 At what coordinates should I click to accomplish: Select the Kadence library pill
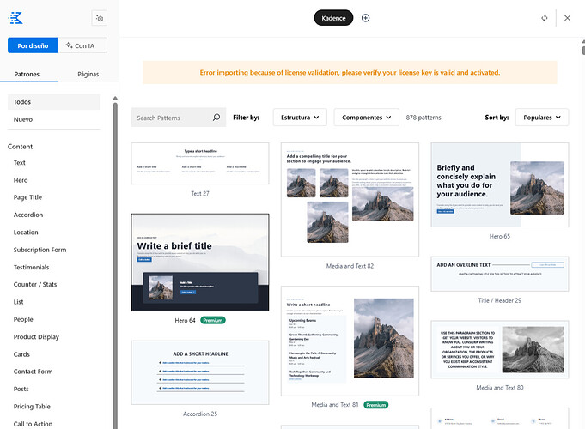[333, 18]
